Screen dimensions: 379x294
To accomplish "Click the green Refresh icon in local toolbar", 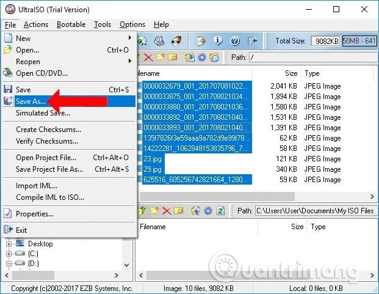I will 220,211.
